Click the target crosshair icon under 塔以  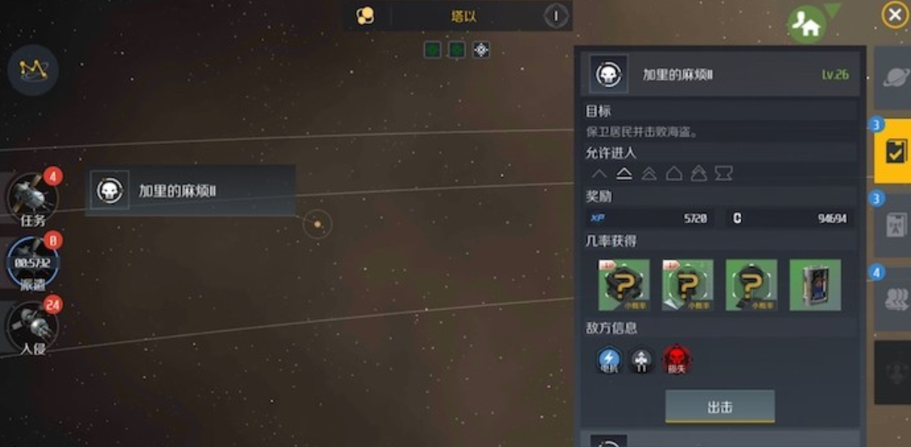tap(481, 50)
